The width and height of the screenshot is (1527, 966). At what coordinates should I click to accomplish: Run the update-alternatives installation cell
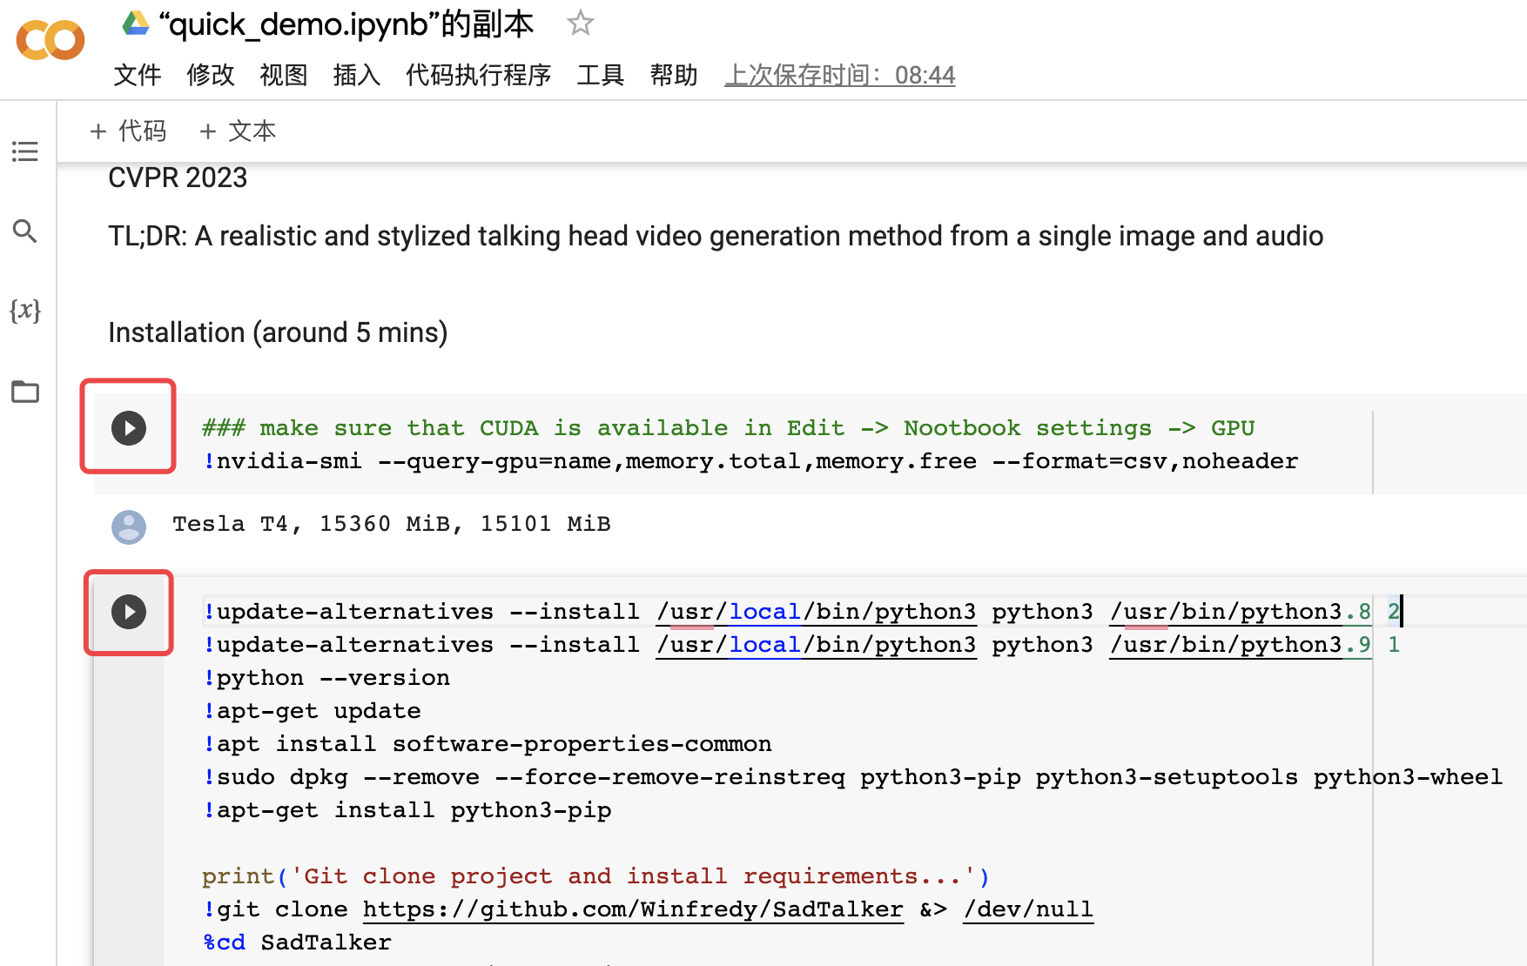[x=129, y=612]
